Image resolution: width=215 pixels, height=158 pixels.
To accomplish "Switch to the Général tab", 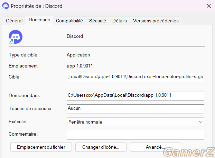I will pyautogui.click(x=14, y=21).
